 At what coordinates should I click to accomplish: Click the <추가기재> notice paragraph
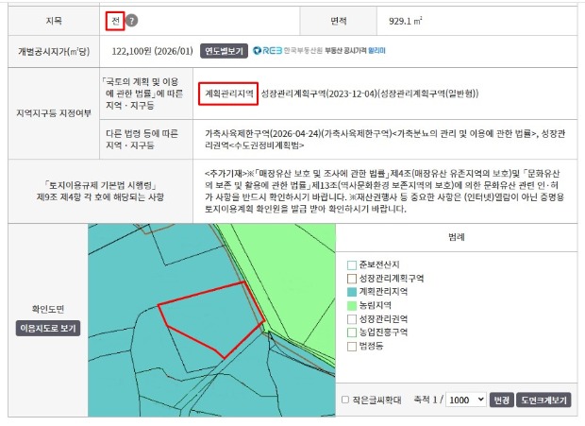pos(384,191)
